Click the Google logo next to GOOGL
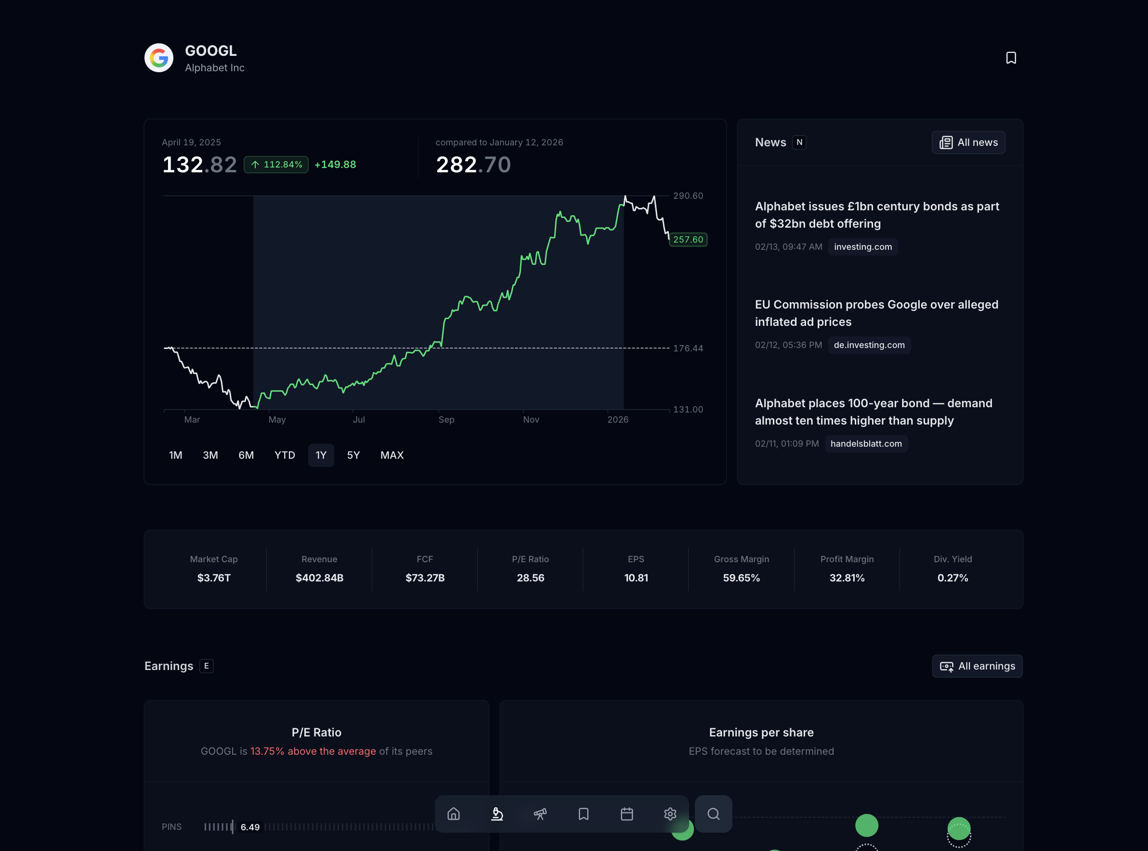Image resolution: width=1148 pixels, height=851 pixels. point(159,58)
